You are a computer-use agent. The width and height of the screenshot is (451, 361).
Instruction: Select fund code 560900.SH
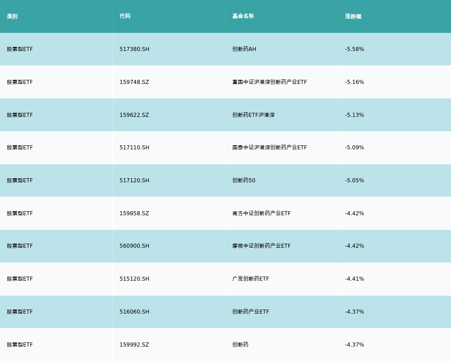coord(134,246)
